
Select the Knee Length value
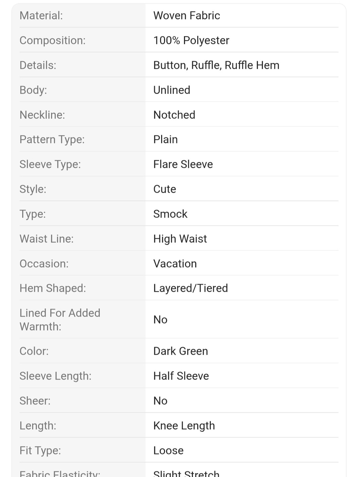184,425
